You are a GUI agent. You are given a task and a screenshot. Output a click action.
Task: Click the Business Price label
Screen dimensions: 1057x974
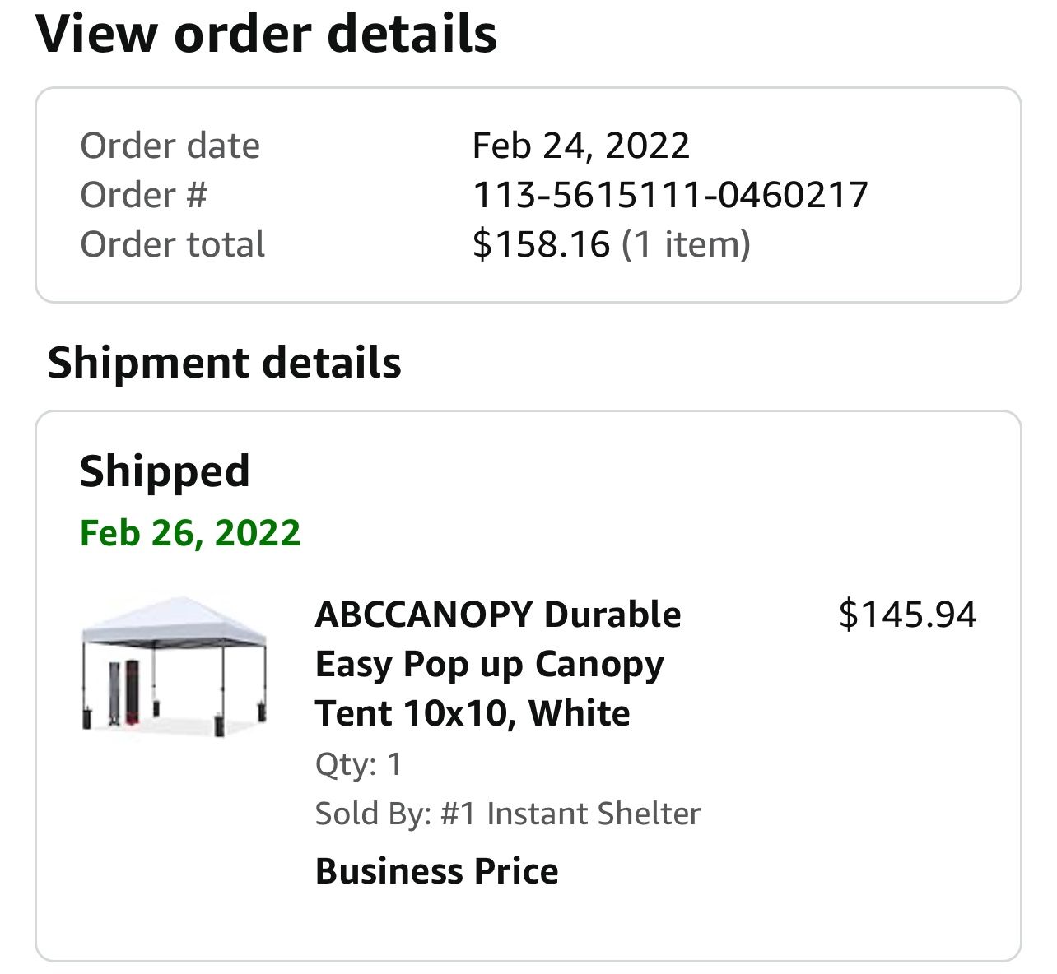[x=436, y=870]
